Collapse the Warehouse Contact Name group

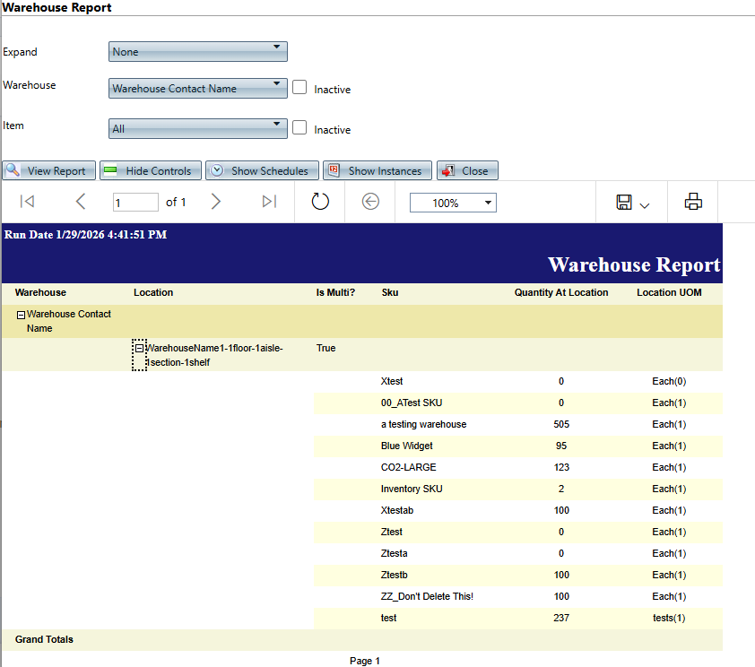[20, 315]
